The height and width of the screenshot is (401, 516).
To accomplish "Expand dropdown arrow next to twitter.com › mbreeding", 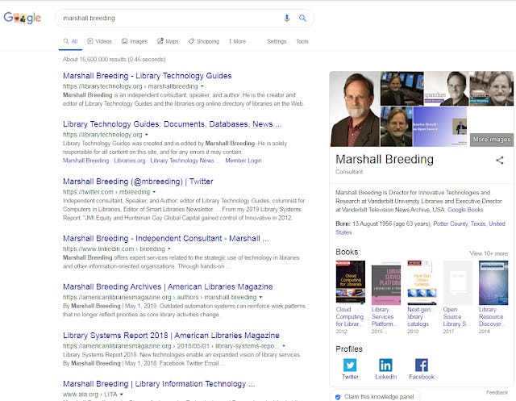I will [154, 192].
